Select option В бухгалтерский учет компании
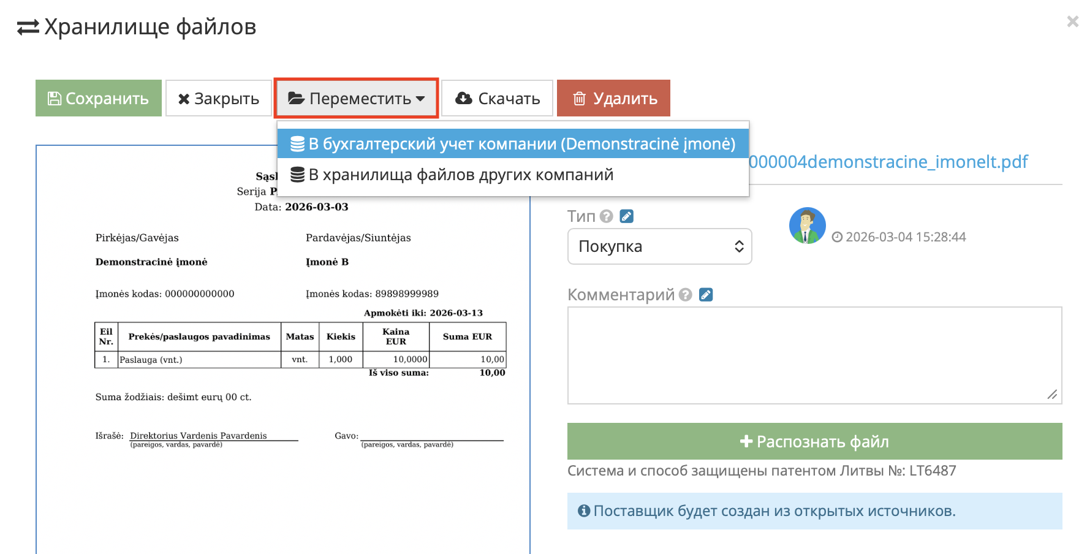The image size is (1087, 554). pos(513,143)
